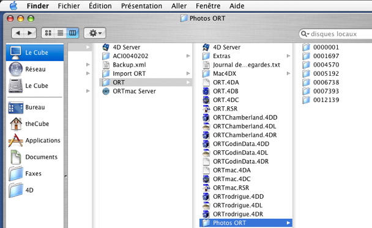Open the Présentation menu

141,6
